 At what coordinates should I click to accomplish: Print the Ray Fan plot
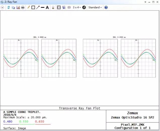click(23, 7)
